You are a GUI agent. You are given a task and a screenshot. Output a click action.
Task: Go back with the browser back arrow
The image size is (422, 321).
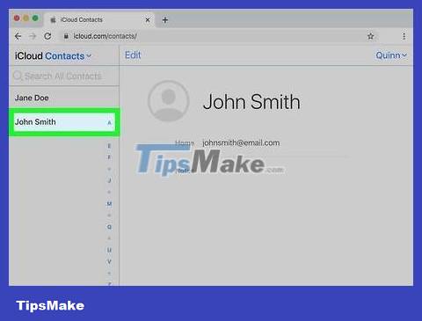click(x=18, y=36)
